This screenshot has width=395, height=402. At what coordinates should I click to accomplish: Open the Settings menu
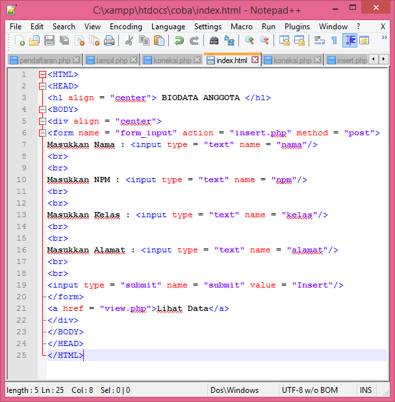[x=208, y=27]
